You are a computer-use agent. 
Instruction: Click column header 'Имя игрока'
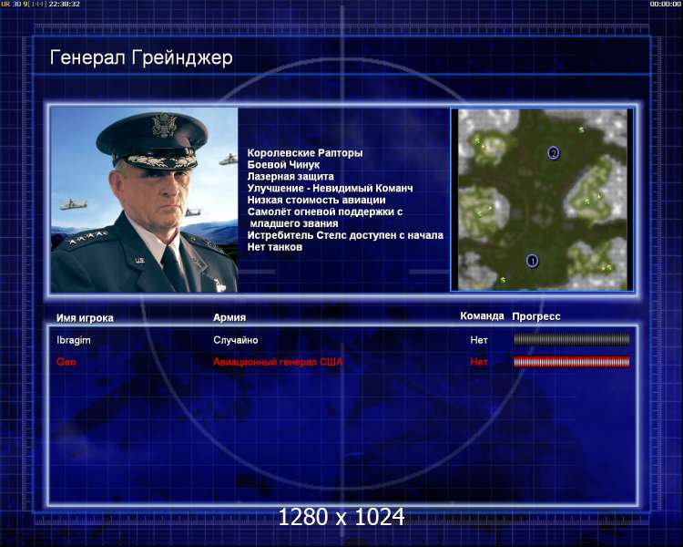pos(85,318)
